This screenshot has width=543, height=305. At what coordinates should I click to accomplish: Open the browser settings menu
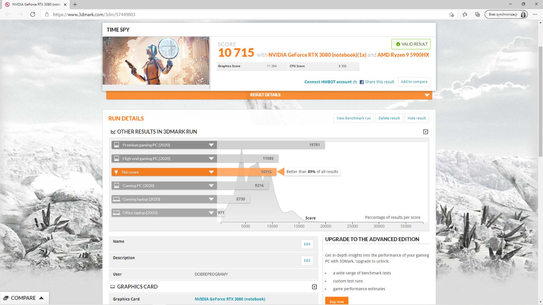click(x=535, y=14)
